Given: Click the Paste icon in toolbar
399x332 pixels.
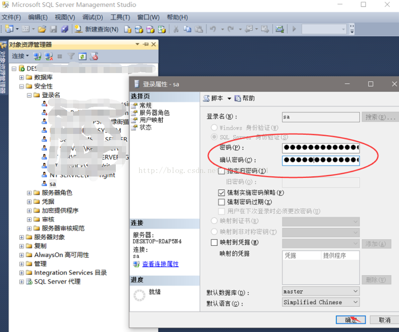Looking at the screenshot, I should tap(199, 29).
